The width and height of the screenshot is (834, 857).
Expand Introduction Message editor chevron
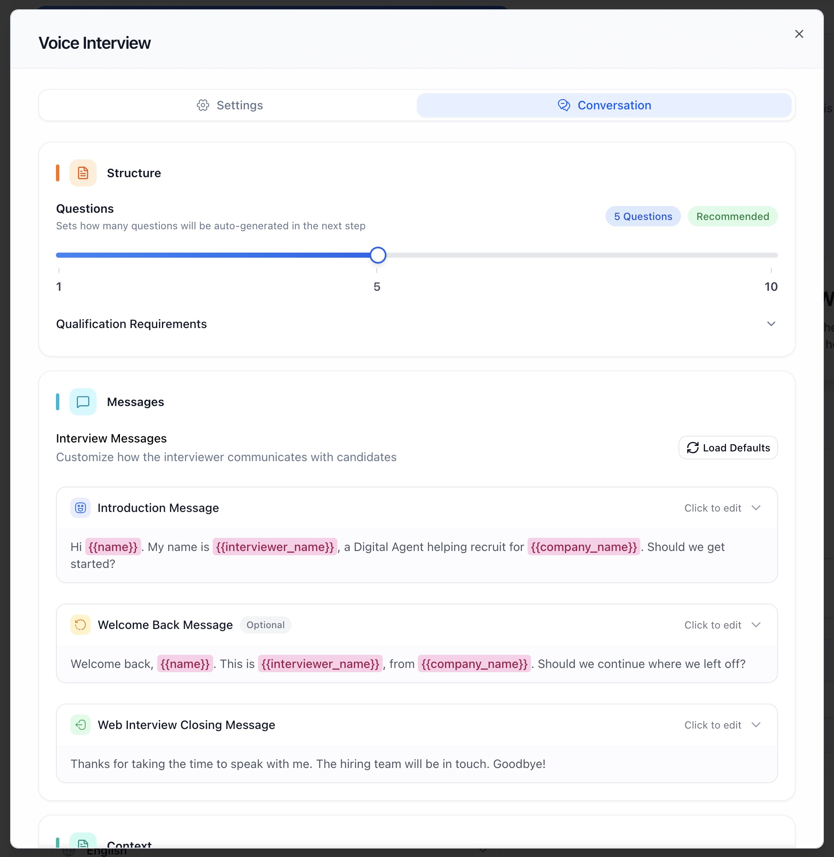[x=756, y=508]
